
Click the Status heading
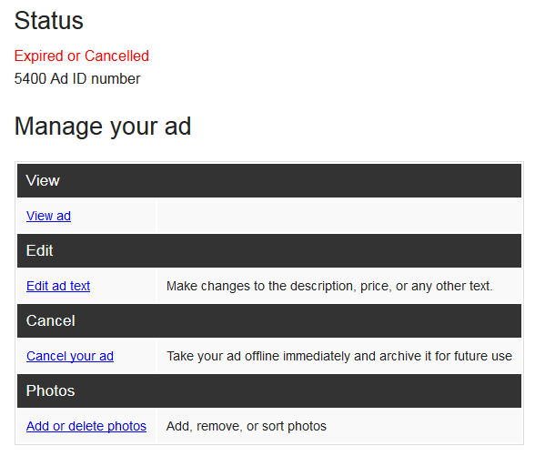pos(49,21)
